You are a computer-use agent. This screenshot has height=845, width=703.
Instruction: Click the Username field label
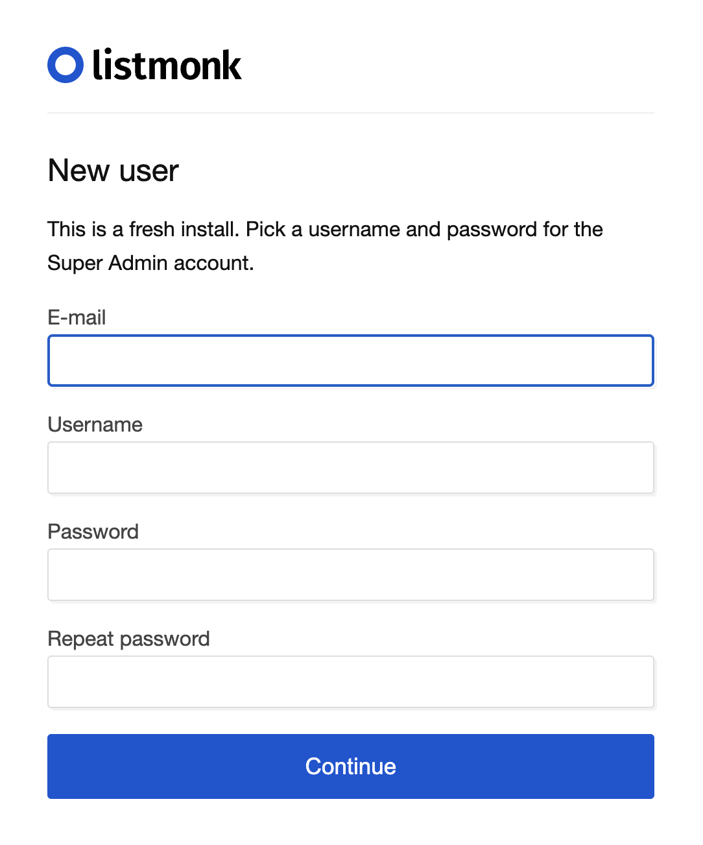tap(95, 424)
